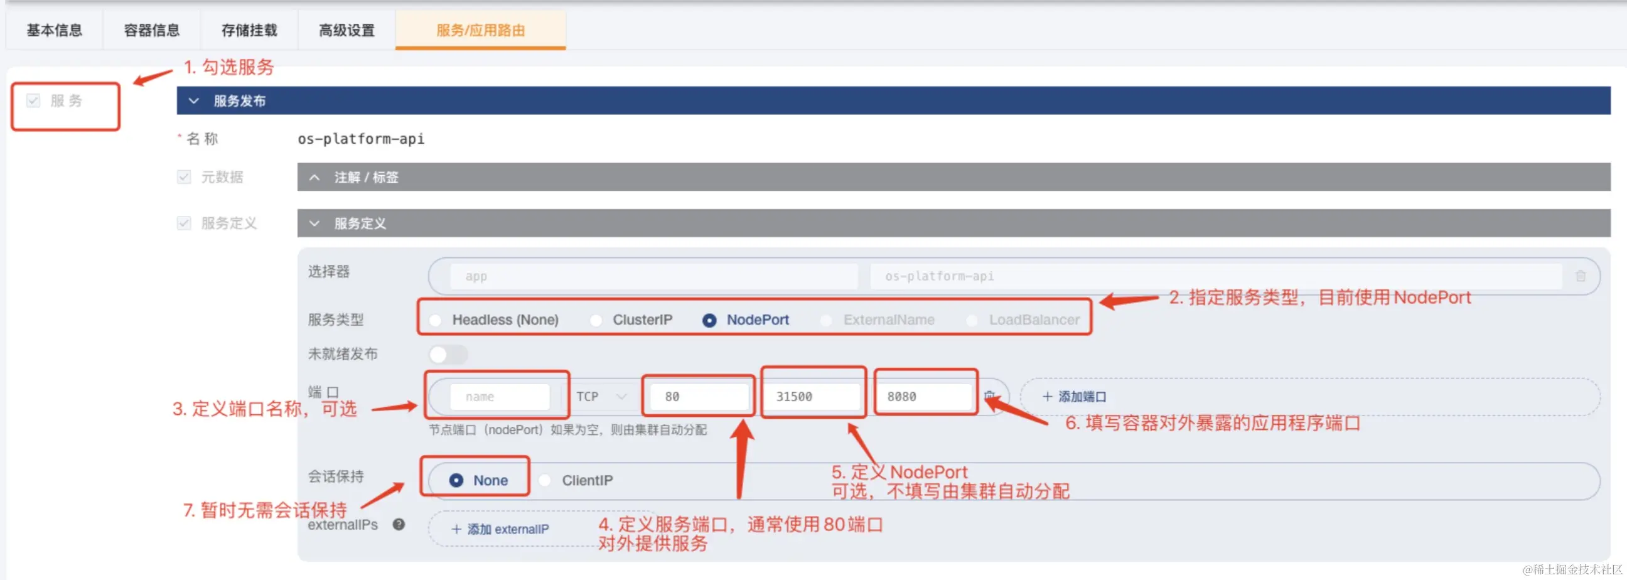Select the ClusterIP service type

tap(596, 320)
